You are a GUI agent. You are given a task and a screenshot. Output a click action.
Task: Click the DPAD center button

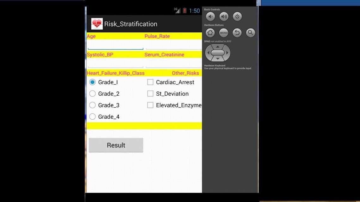(x=218, y=53)
